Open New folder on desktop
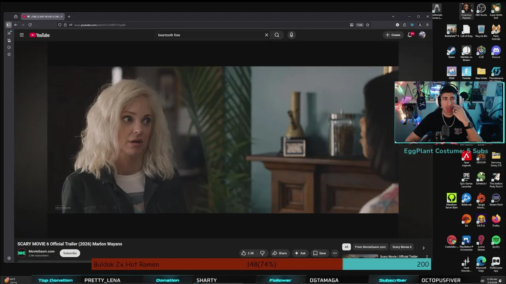The height and width of the screenshot is (284, 506). coord(481,73)
